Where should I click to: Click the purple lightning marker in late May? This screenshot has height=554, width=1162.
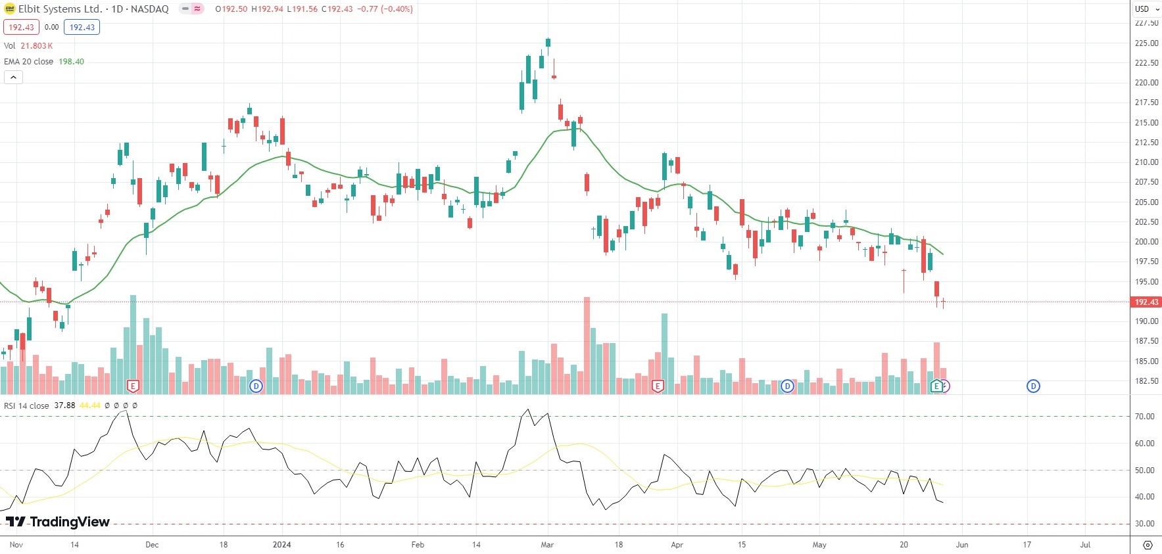pos(946,386)
